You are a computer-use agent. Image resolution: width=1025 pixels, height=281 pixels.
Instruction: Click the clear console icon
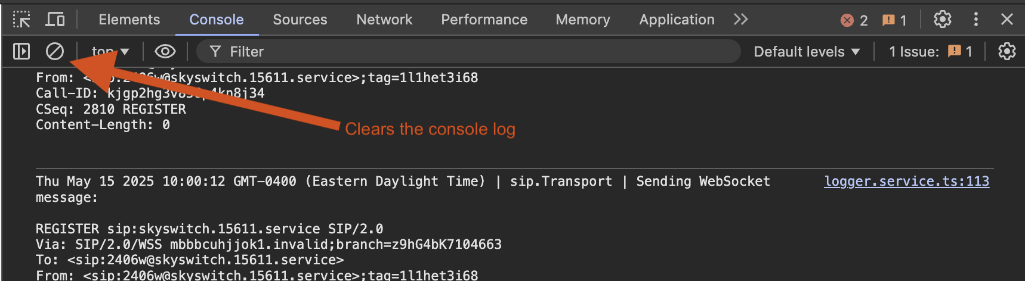click(x=55, y=52)
